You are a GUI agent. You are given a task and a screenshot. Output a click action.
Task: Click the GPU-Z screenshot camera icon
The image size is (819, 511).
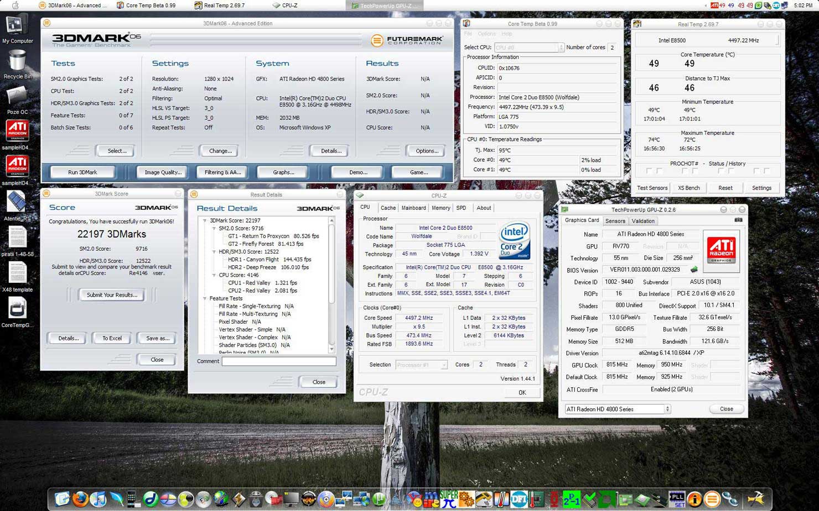pyautogui.click(x=738, y=220)
